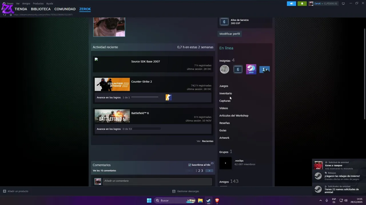
Task: Click the Years of Service level 6 icon
Action: click(x=224, y=22)
